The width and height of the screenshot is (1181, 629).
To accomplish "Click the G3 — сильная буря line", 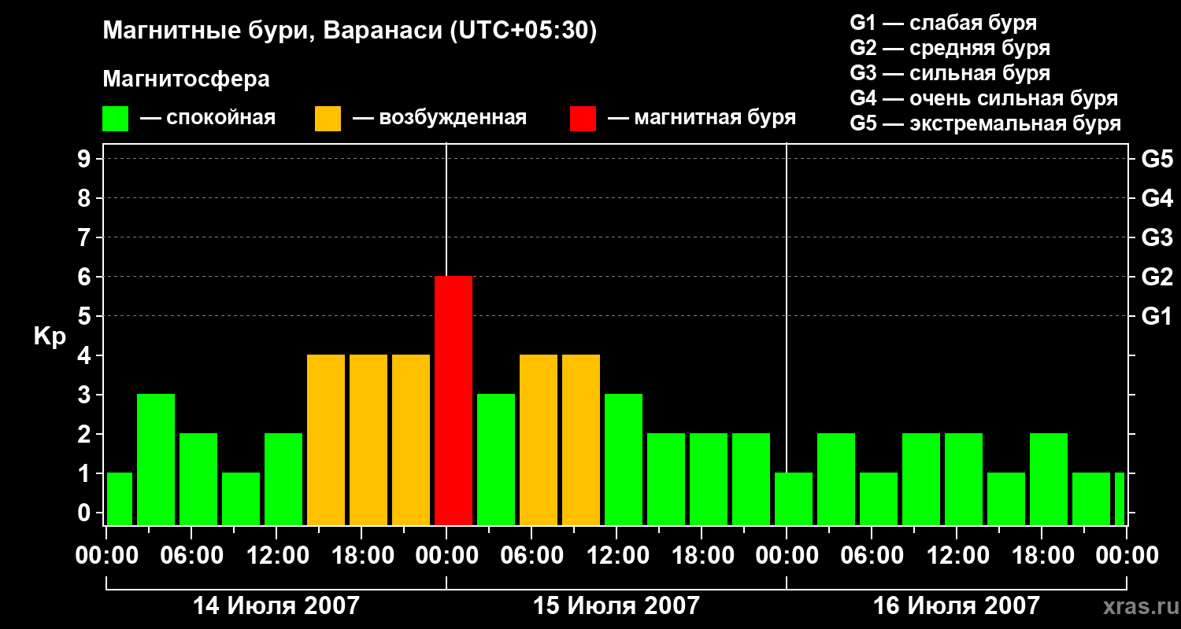I will [950, 73].
